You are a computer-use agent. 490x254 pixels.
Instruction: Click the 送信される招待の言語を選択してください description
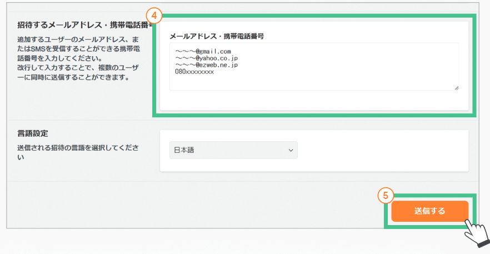[78, 152]
